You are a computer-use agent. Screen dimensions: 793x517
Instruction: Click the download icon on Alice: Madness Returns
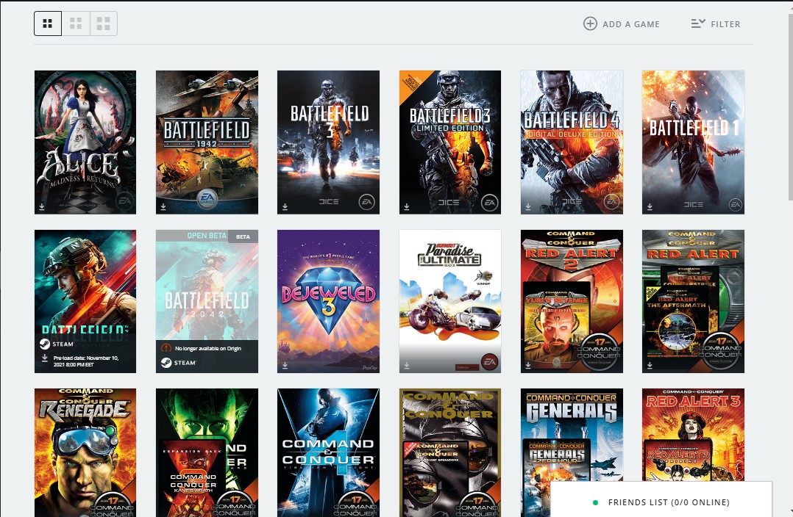[42, 206]
